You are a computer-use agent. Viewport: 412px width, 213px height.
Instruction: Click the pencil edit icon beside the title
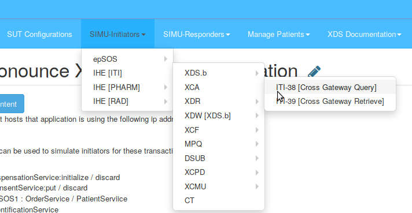pos(314,71)
